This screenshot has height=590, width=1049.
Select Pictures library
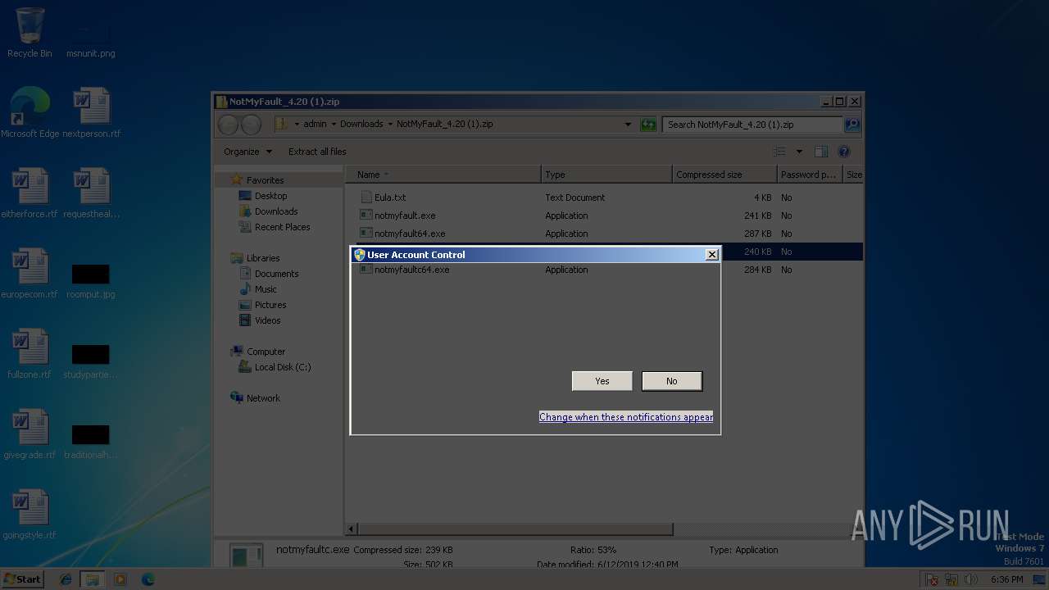270,305
